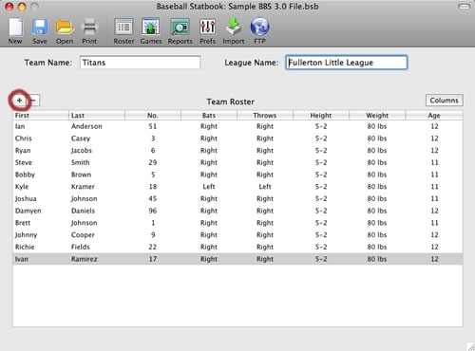Click Cooper in the Last column

[83, 235]
